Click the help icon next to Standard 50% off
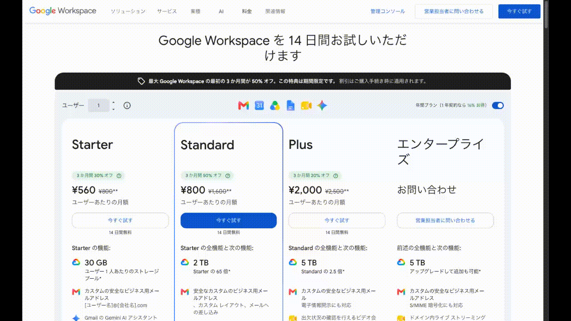The height and width of the screenshot is (321, 571). tap(228, 176)
